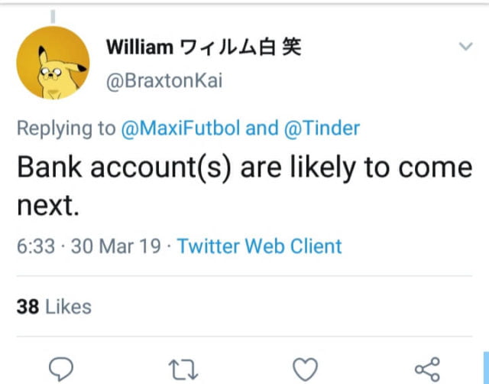Click the 'Replying to' label
Image resolution: width=489 pixels, height=384 pixels.
tap(66, 128)
